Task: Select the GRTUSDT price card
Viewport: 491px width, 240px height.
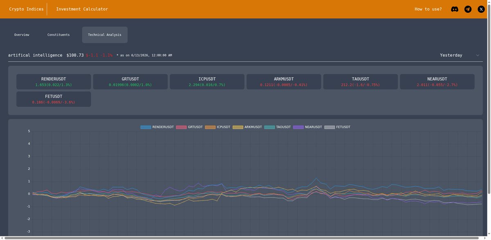Action: point(131,82)
